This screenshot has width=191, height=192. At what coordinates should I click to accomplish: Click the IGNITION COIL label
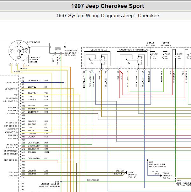point(71,53)
